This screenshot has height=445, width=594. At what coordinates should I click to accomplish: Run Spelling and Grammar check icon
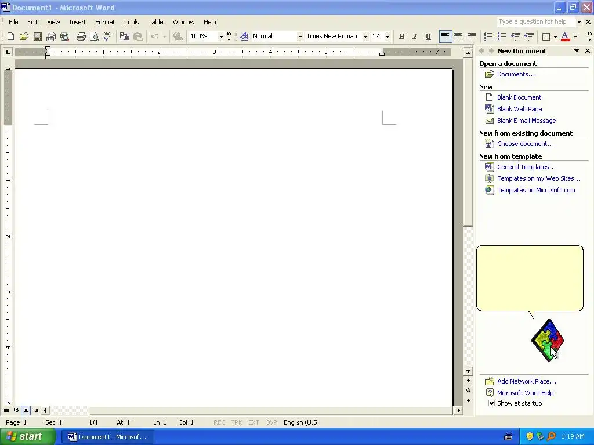pos(107,37)
